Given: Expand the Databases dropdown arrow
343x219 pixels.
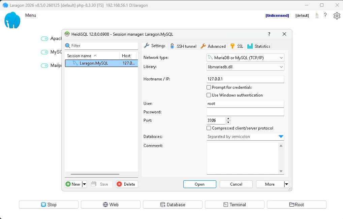Looking at the screenshot, I should 281,137.
